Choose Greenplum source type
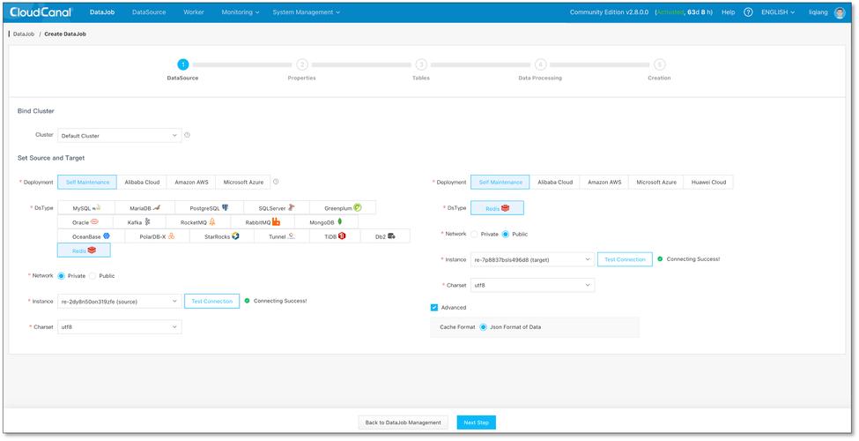The image size is (859, 441). point(343,208)
